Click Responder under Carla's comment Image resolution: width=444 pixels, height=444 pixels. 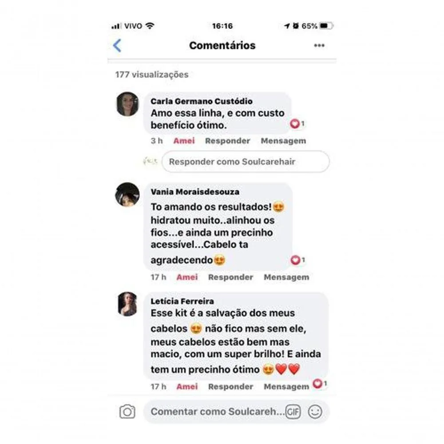pos(228,141)
